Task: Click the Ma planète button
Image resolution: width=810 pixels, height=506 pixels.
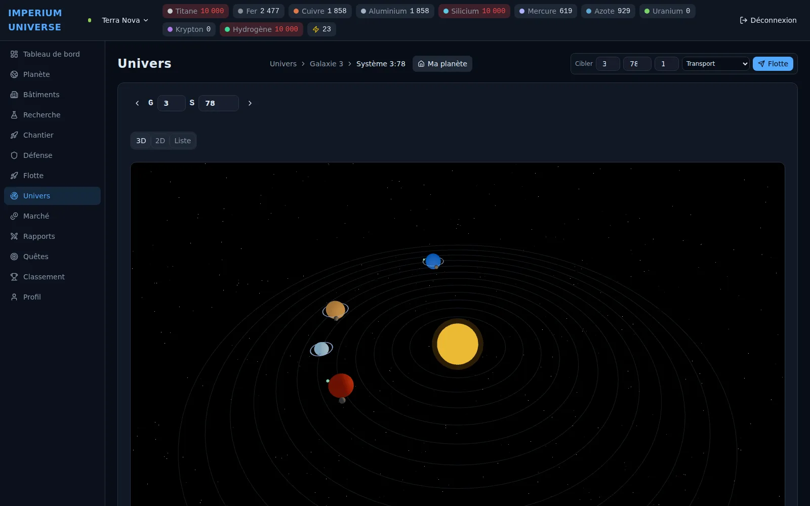Action: pos(442,64)
